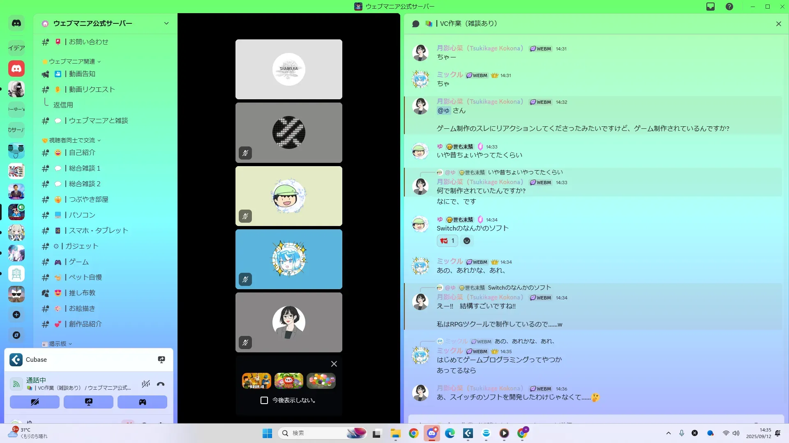Viewport: 789px width, 443px height.
Task: Turn on the camera in the call panel
Action: [35, 402]
